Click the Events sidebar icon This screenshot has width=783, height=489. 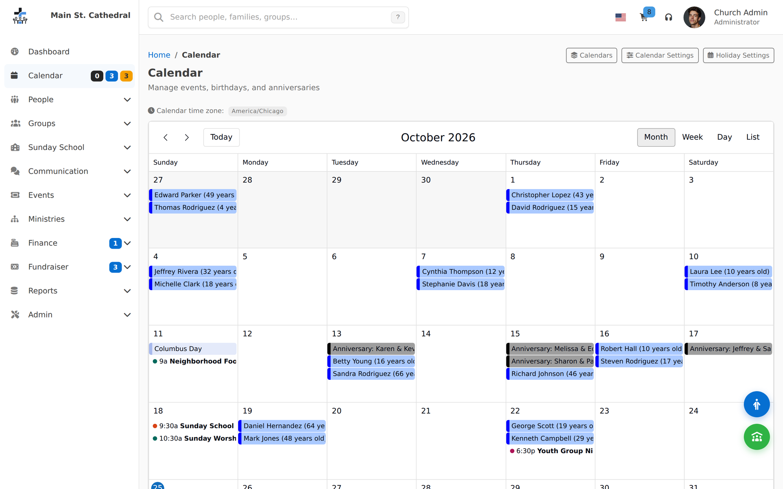pos(15,195)
